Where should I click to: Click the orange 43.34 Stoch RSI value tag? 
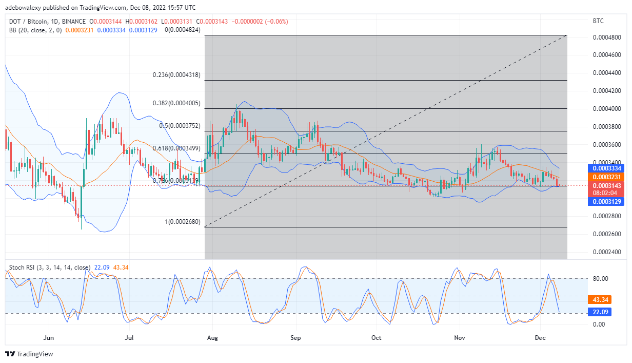pyautogui.click(x=600, y=299)
